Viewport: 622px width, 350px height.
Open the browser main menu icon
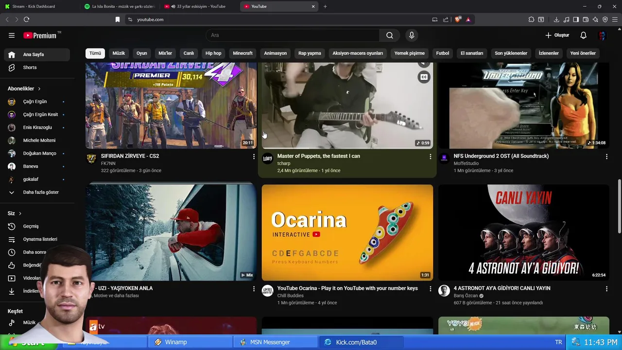615,19
